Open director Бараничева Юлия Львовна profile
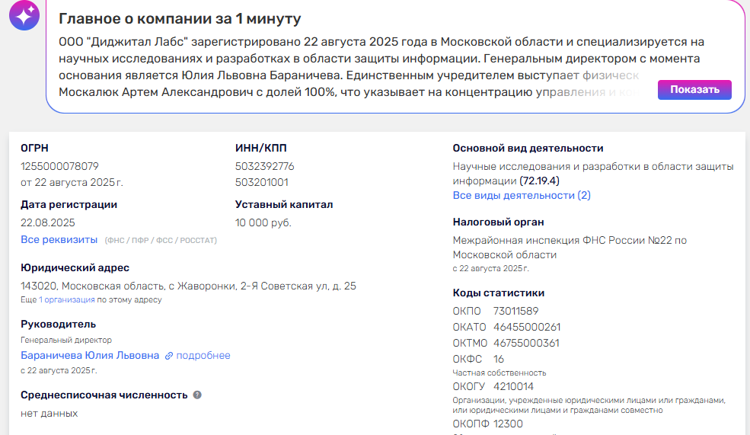750x435 pixels. click(90, 355)
